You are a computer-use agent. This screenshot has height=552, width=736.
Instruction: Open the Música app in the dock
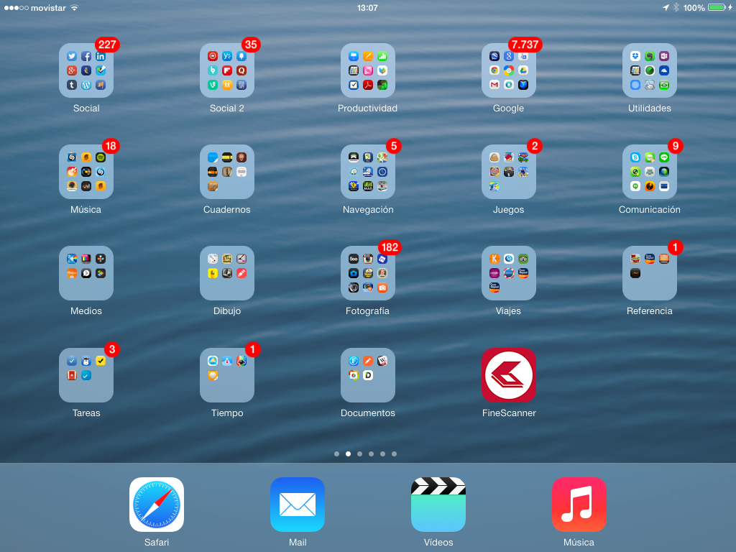[579, 505]
